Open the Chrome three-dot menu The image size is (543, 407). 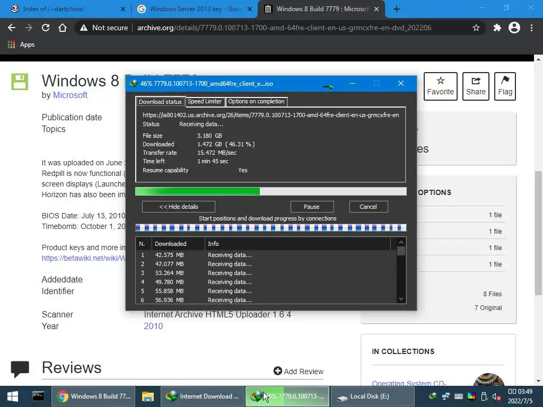531,28
